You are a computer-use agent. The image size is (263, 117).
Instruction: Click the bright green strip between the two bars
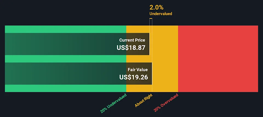click(66, 59)
